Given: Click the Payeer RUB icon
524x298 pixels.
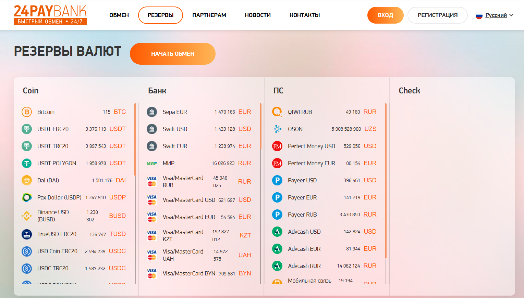Looking at the screenshot, I should point(277,215).
